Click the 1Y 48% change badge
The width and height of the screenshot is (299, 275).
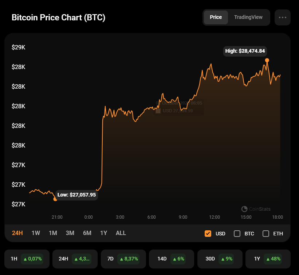(x=274, y=259)
